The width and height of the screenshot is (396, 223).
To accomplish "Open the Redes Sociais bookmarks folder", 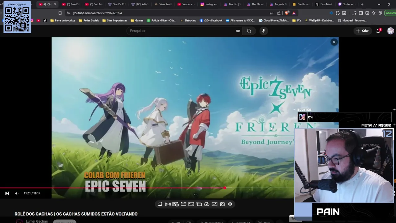I will (x=89, y=20).
